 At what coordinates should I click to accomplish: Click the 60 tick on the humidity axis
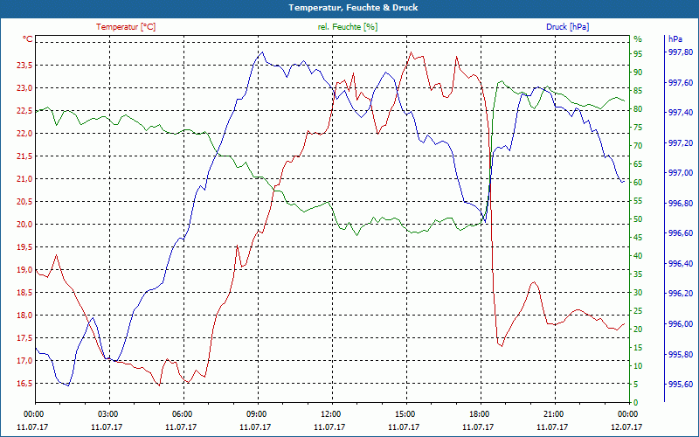click(x=638, y=183)
